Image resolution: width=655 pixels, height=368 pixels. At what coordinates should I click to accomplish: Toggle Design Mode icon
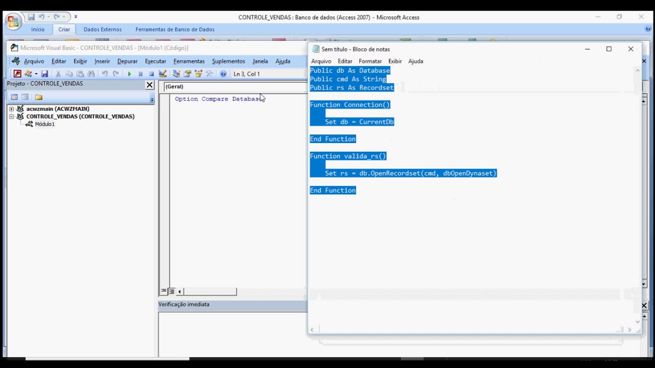pyautogui.click(x=163, y=74)
